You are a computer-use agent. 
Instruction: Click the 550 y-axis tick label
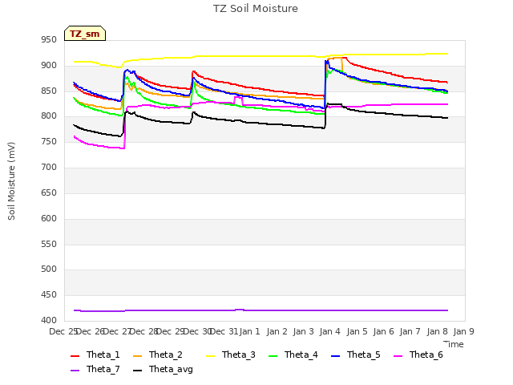pyautogui.click(x=49, y=244)
